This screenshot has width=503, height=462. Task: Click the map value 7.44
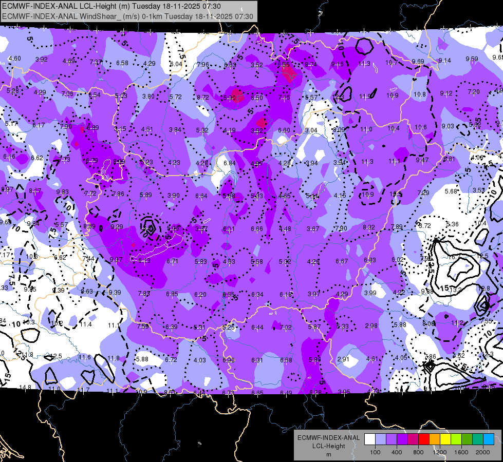point(88,258)
